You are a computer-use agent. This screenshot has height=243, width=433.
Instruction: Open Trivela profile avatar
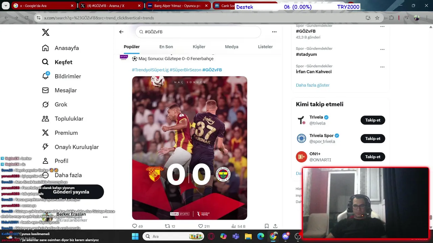point(301,120)
